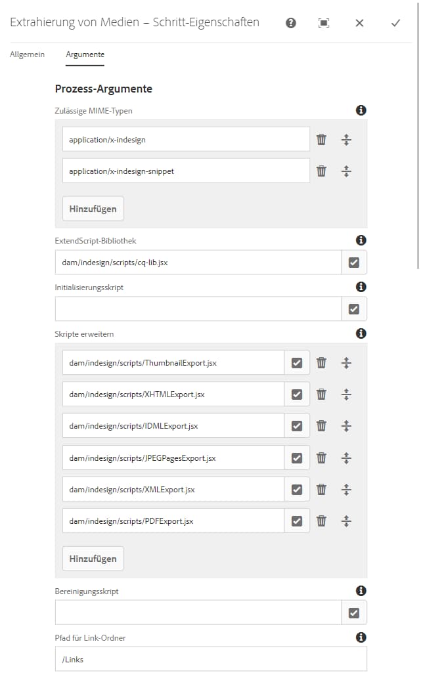The image size is (421, 684).
Task: Open the info icon for Skripte erweitern
Action: [x=361, y=333]
